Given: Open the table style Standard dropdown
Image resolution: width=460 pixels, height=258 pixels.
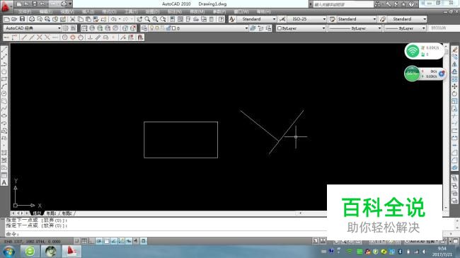Looking at the screenshot, I should point(357,19).
